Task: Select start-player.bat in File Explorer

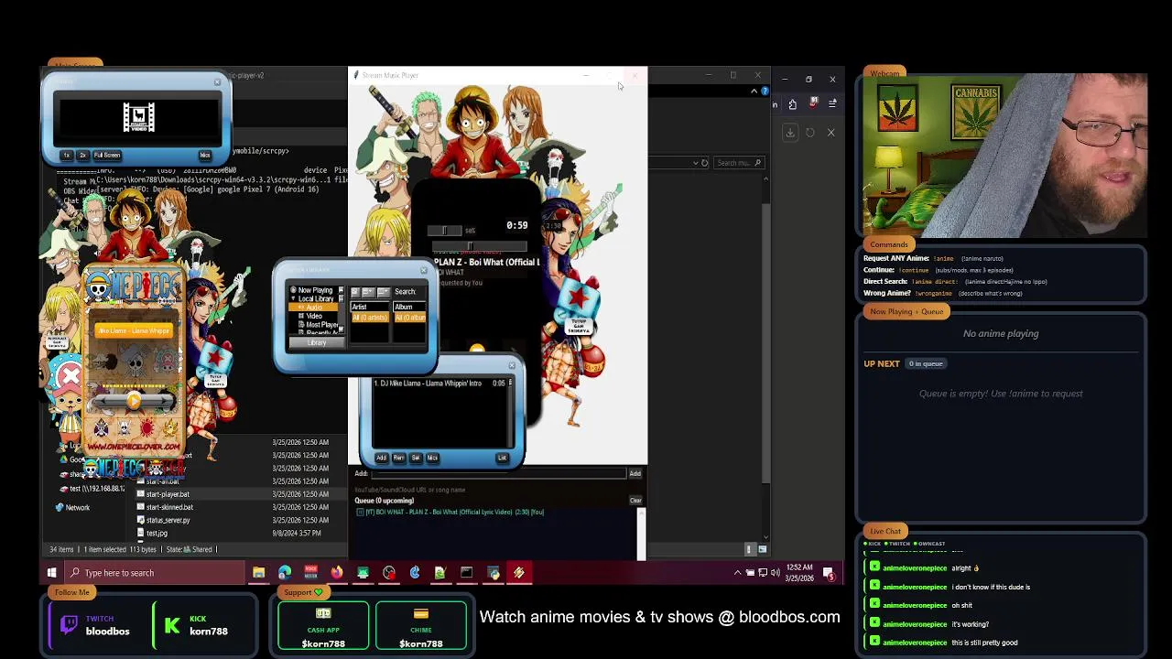Action: [x=163, y=494]
